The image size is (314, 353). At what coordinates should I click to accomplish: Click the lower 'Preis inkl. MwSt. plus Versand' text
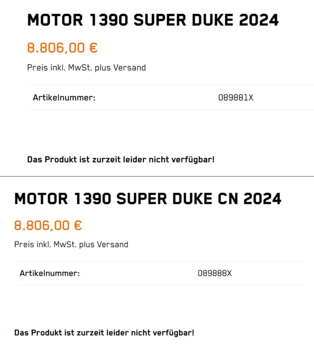[x=71, y=244]
